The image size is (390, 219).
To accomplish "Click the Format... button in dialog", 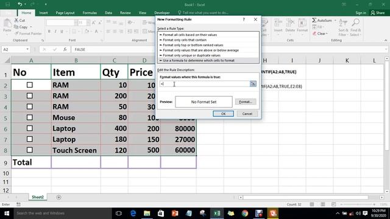I will (x=246, y=102).
